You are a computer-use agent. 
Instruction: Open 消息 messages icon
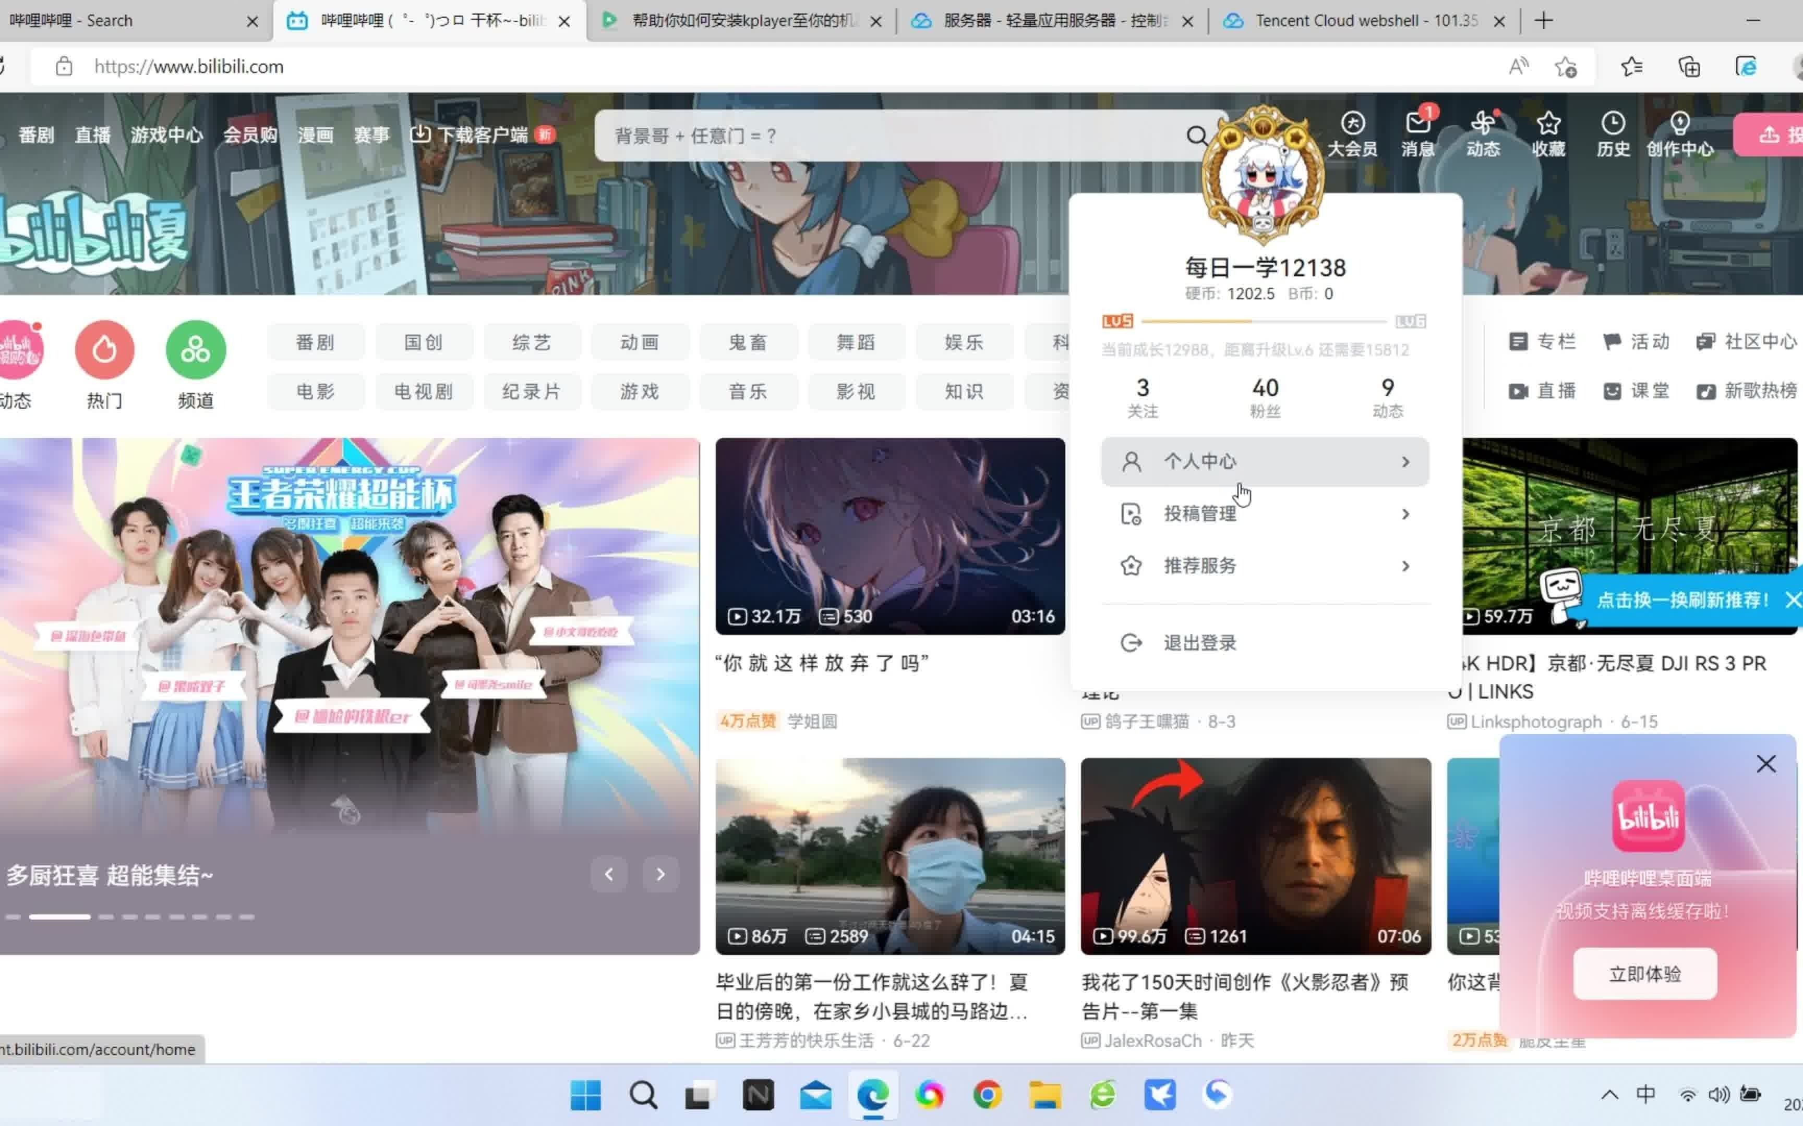pyautogui.click(x=1418, y=134)
